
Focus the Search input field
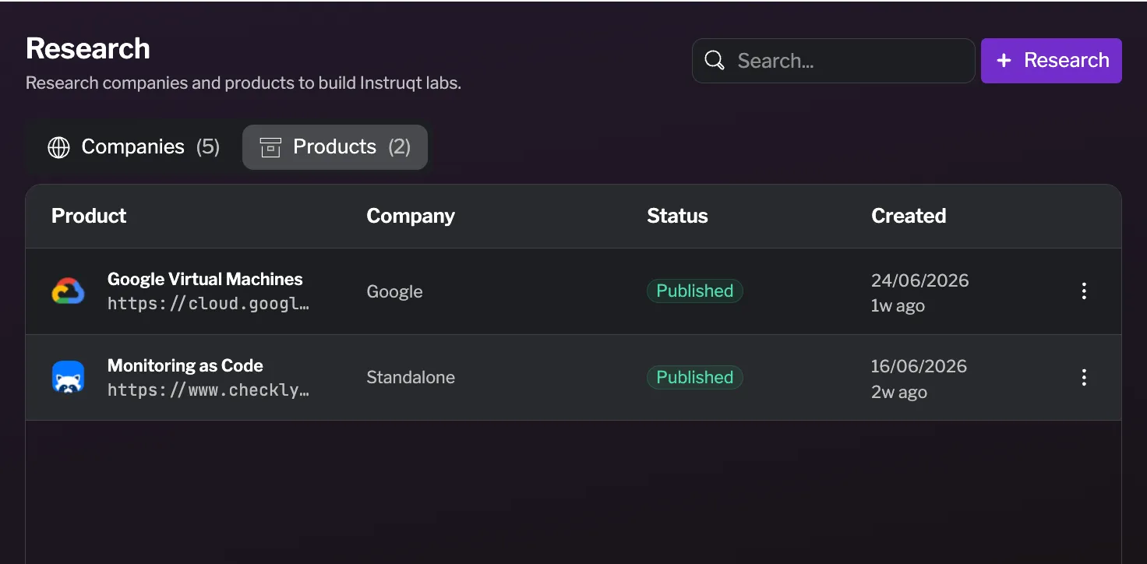click(x=834, y=61)
